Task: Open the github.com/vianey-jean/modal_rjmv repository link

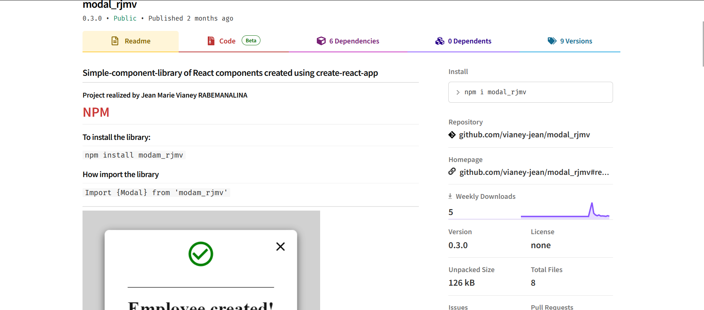Action: point(524,135)
